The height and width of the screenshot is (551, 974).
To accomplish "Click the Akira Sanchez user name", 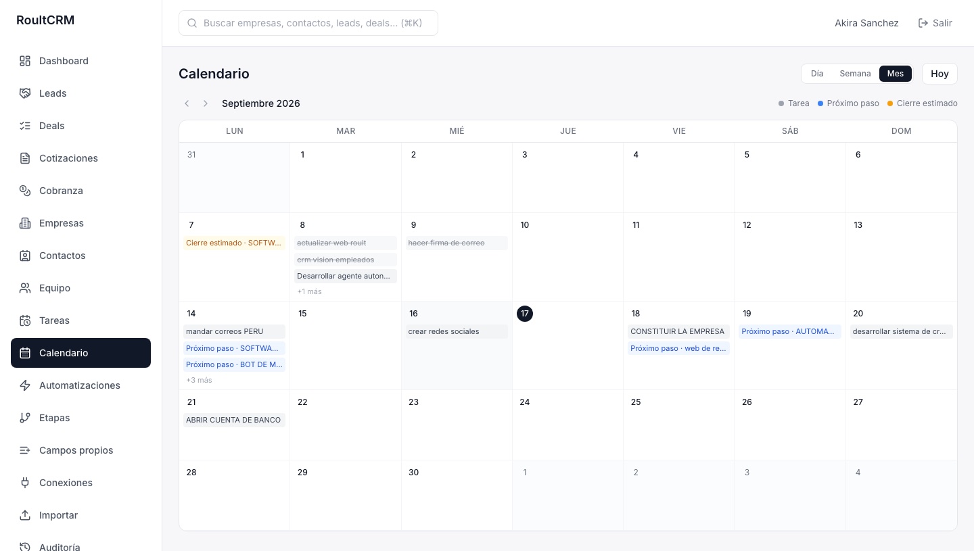I will 866,23.
